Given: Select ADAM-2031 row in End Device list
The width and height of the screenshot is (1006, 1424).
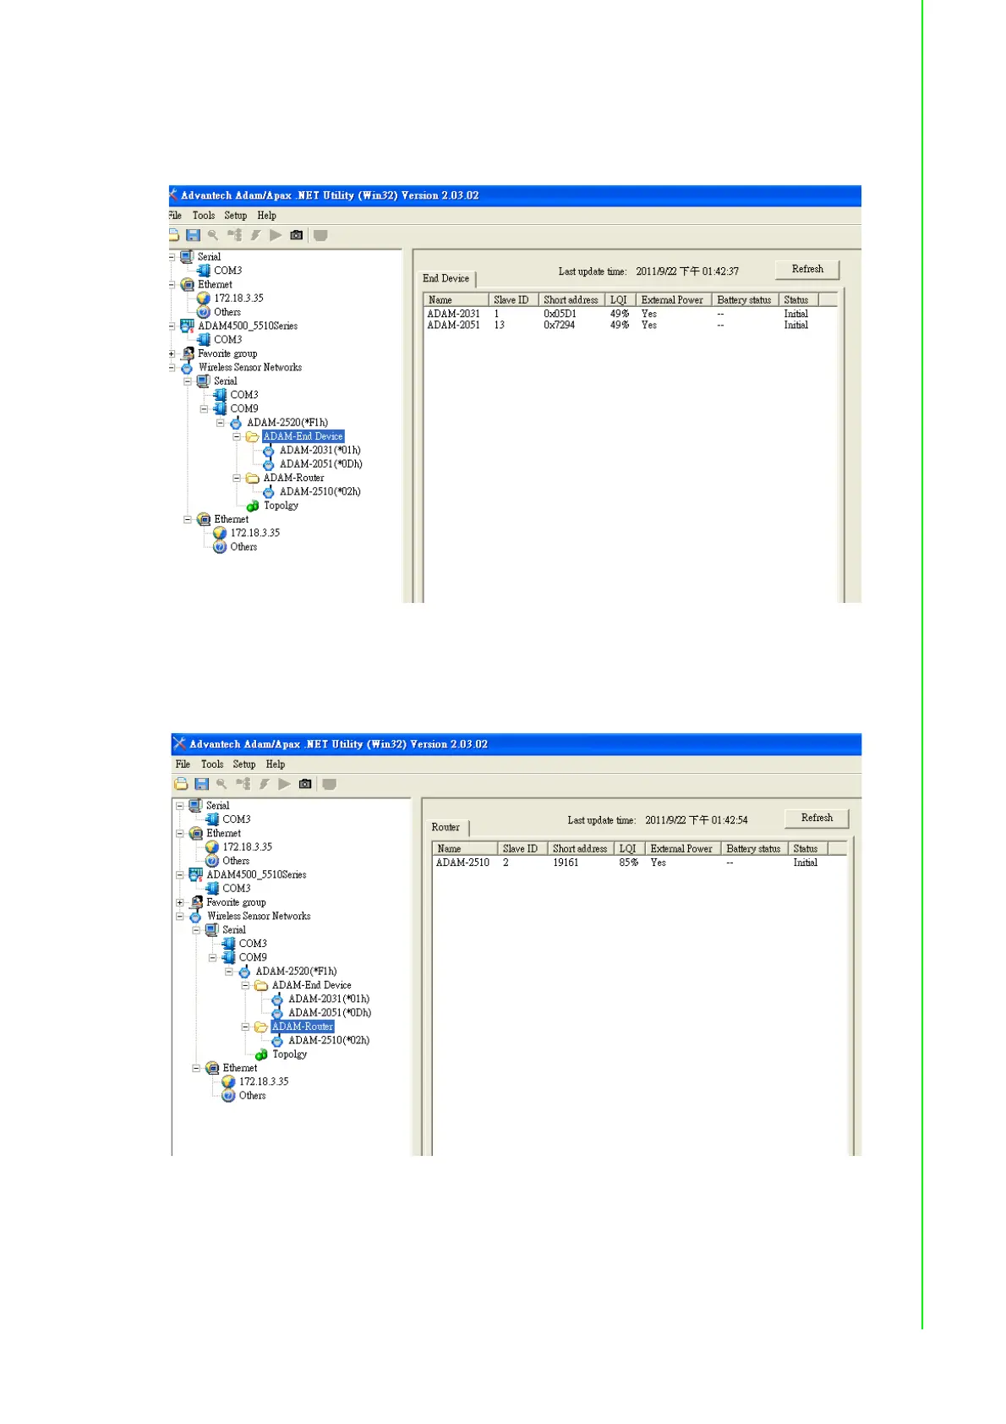Looking at the screenshot, I should coord(630,314).
